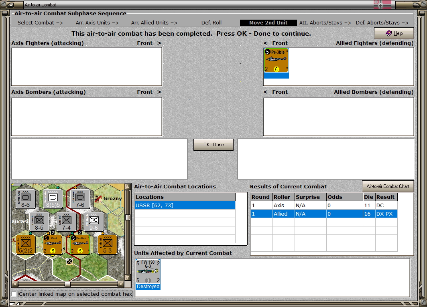Click the DC result cell
This screenshot has height=307, width=427.
[386, 205]
